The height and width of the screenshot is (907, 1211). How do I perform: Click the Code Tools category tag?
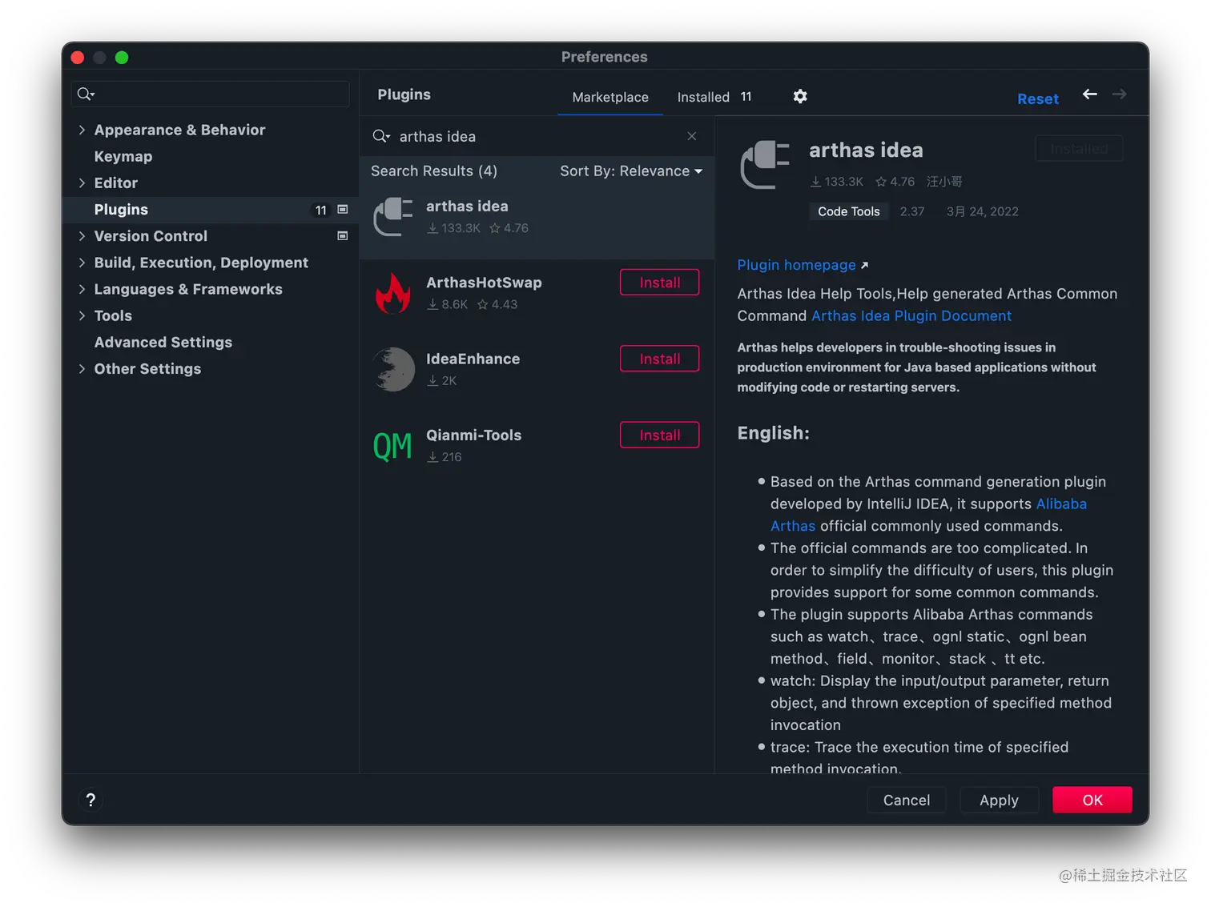click(848, 211)
